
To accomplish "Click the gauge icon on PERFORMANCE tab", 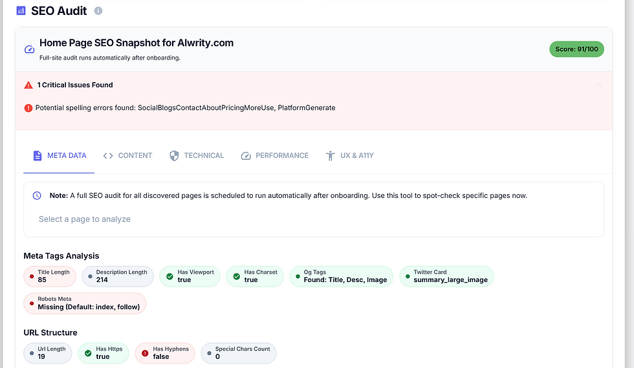I will coord(246,156).
